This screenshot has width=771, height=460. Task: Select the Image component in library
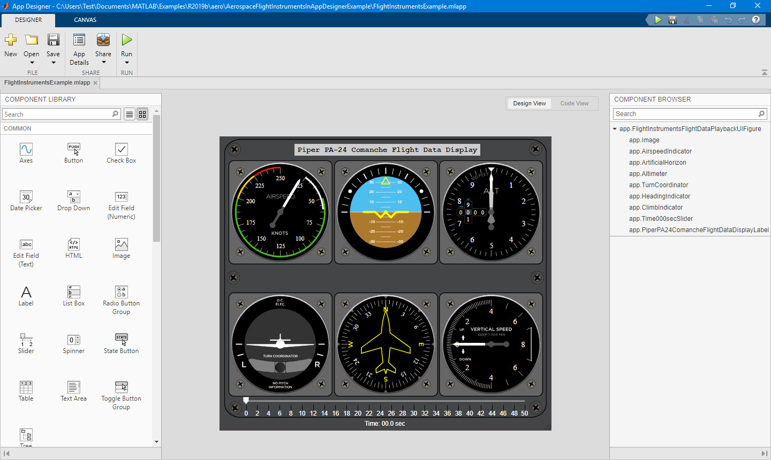[122, 248]
